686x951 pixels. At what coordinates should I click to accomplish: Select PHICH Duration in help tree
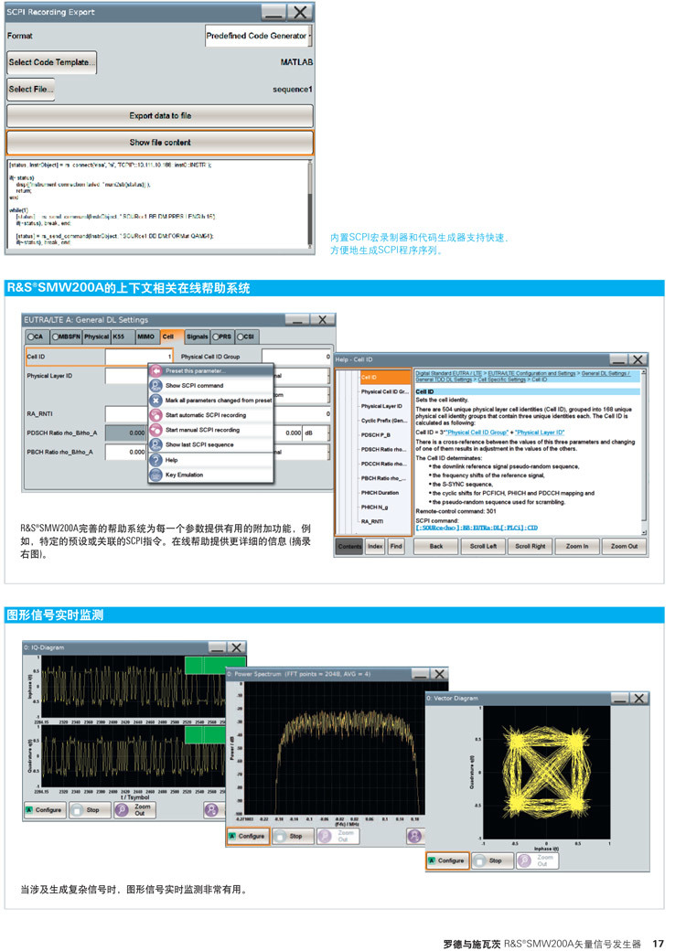[380, 493]
